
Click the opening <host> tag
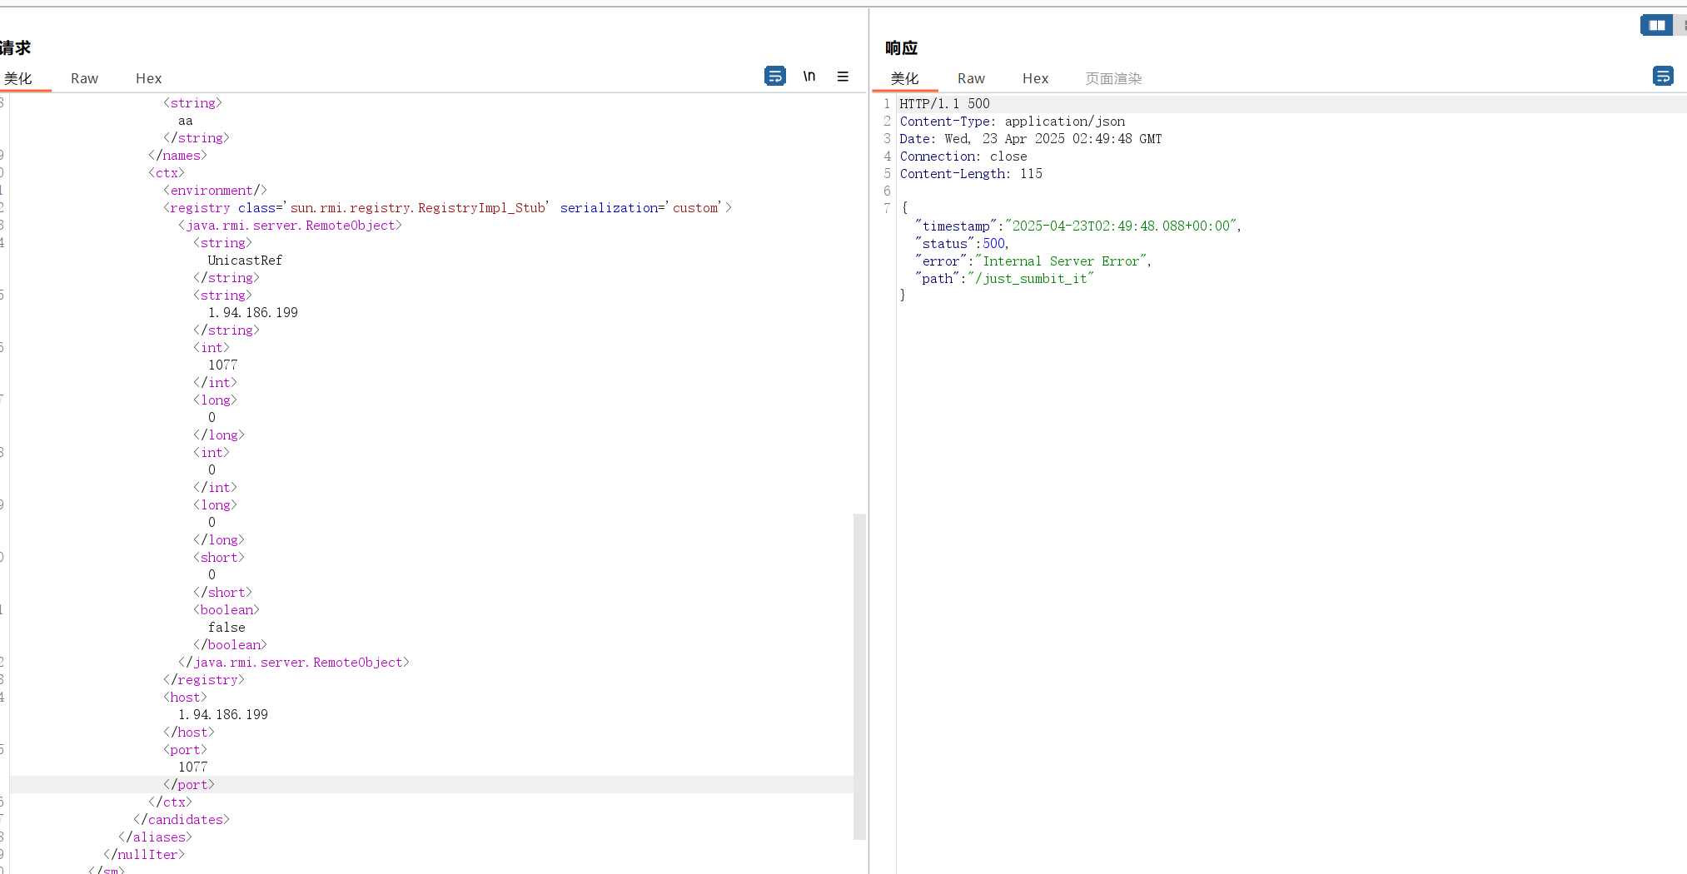click(x=185, y=698)
